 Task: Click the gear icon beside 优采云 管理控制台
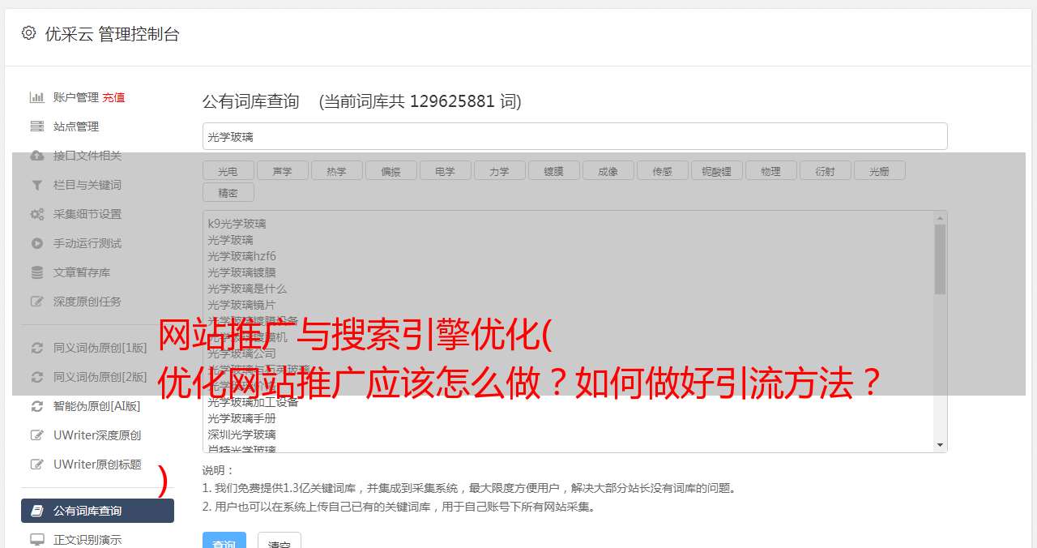tap(28, 33)
